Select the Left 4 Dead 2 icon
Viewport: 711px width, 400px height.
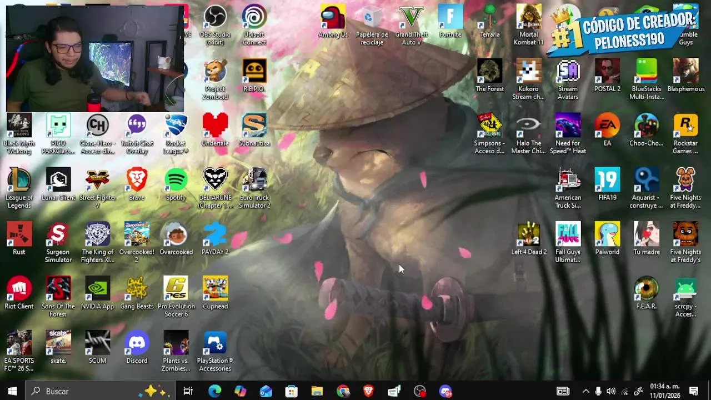(x=529, y=239)
